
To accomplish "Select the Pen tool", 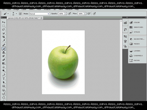I will [x=4, y=75].
